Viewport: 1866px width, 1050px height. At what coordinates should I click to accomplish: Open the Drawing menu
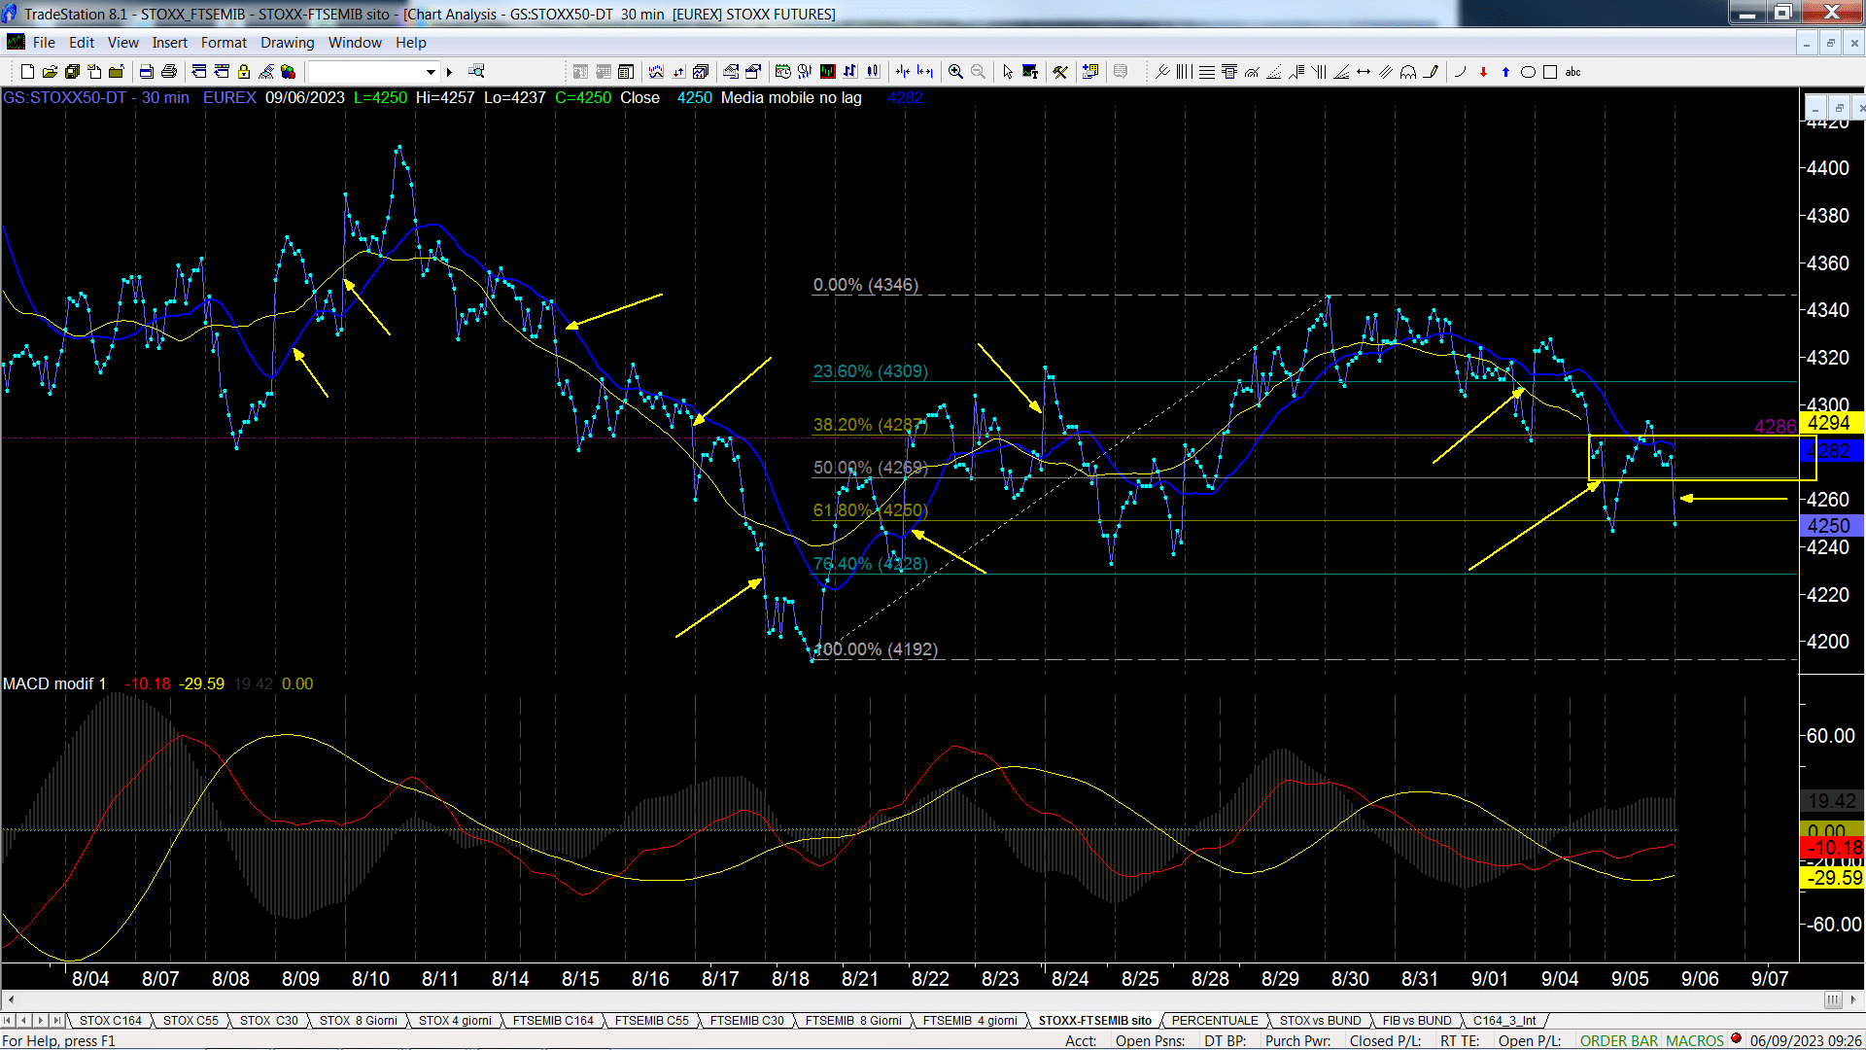288,43
